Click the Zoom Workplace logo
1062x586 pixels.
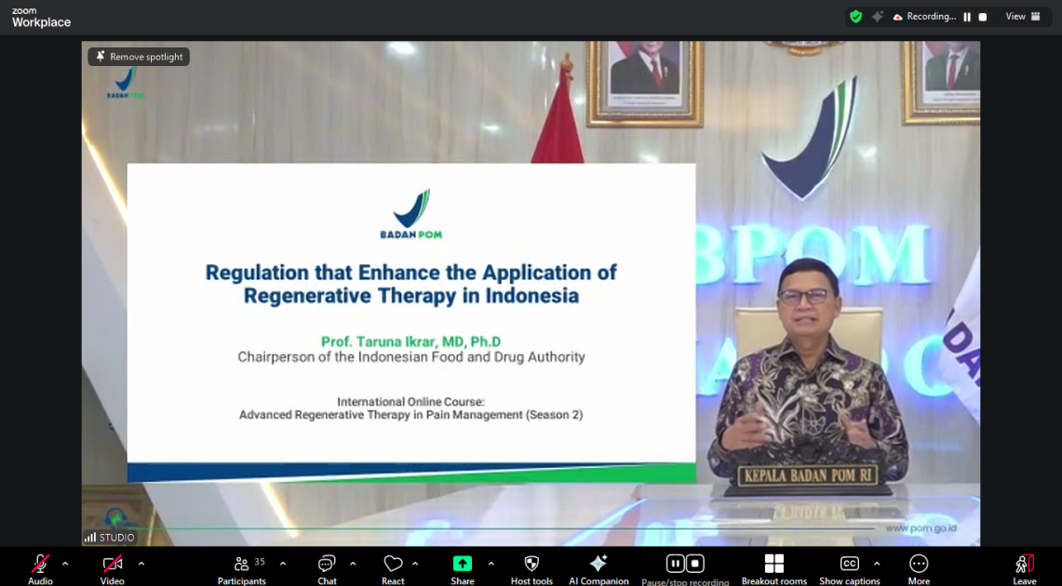pyautogui.click(x=41, y=18)
